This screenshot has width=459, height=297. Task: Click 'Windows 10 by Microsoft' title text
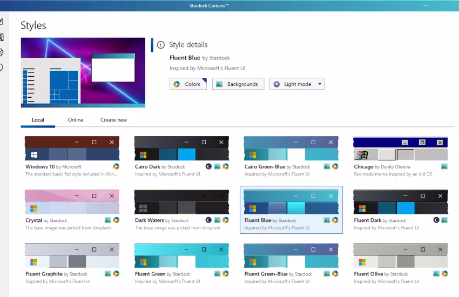coord(53,167)
